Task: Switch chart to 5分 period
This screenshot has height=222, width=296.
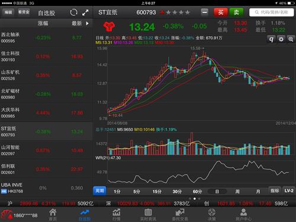Action: [137, 191]
